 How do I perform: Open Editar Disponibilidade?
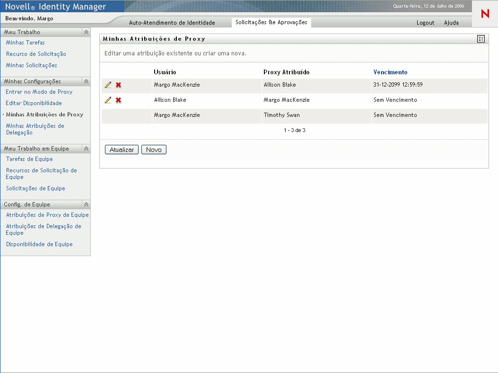pyautogui.click(x=34, y=103)
